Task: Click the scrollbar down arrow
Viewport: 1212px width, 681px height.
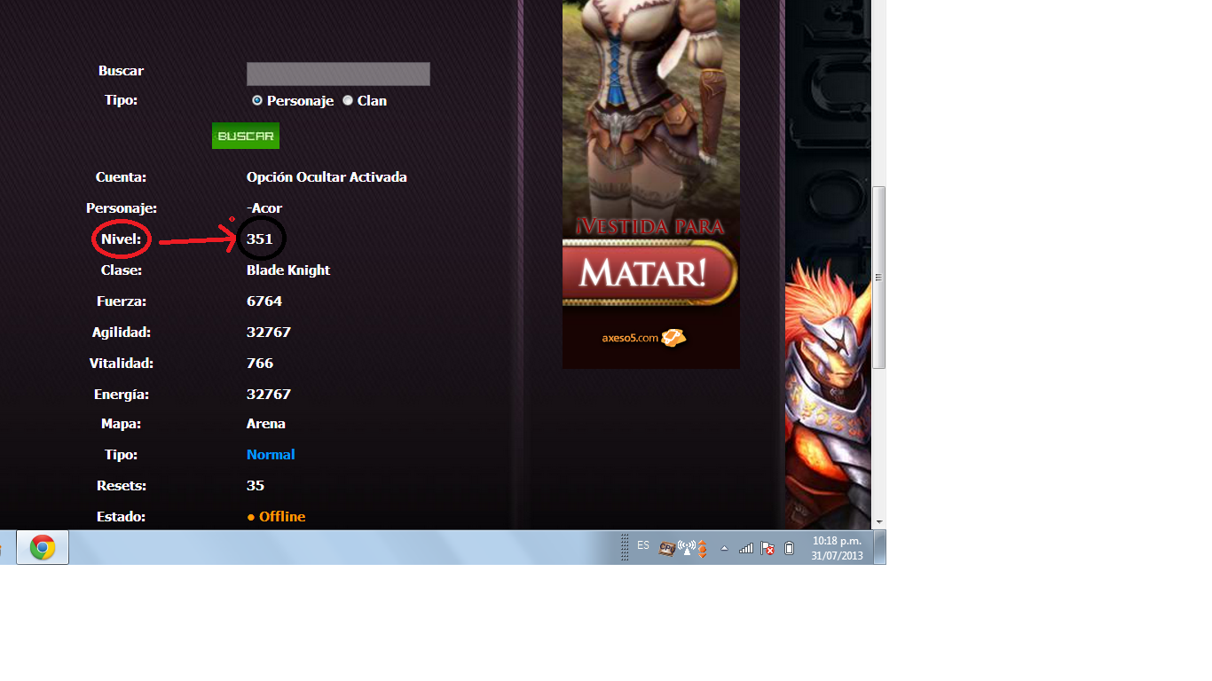Action: [879, 522]
